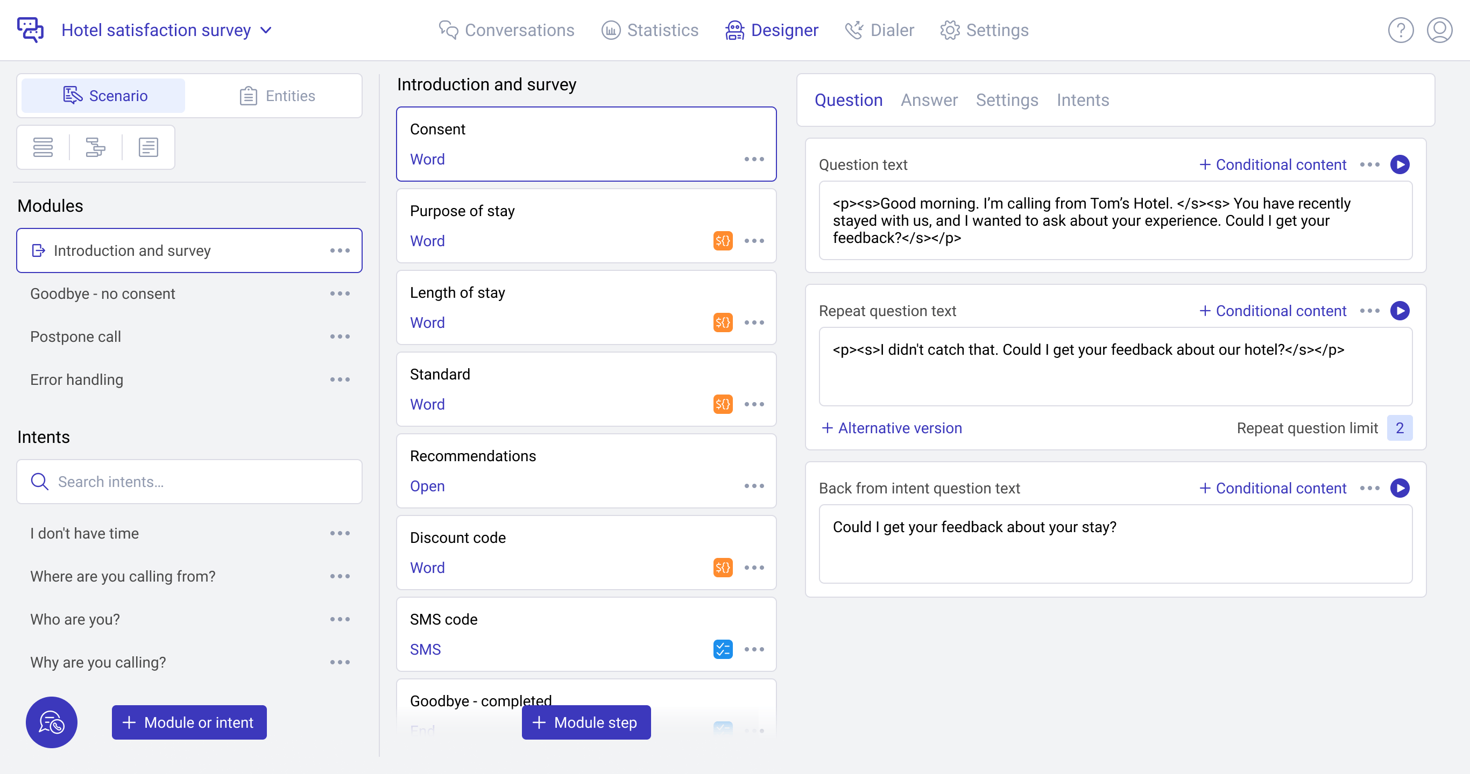Image resolution: width=1470 pixels, height=774 pixels.
Task: Open the list view of scenario modules
Action: [44, 147]
